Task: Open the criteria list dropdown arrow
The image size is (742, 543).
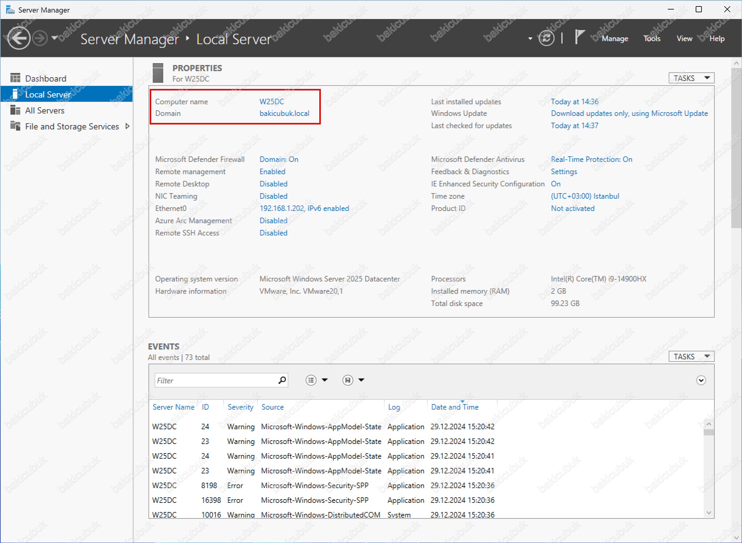Action: [325, 380]
